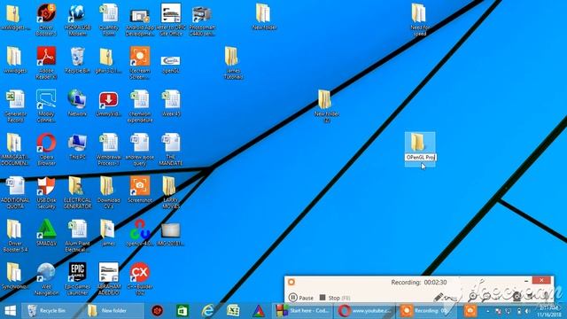The image size is (567, 319).
Task: Launch Internet Explorer from the taskbar
Action: (208, 311)
